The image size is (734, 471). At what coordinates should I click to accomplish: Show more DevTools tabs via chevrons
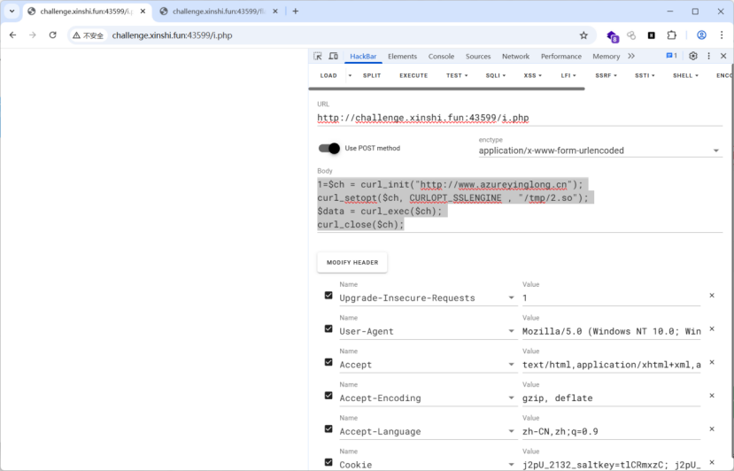(631, 56)
